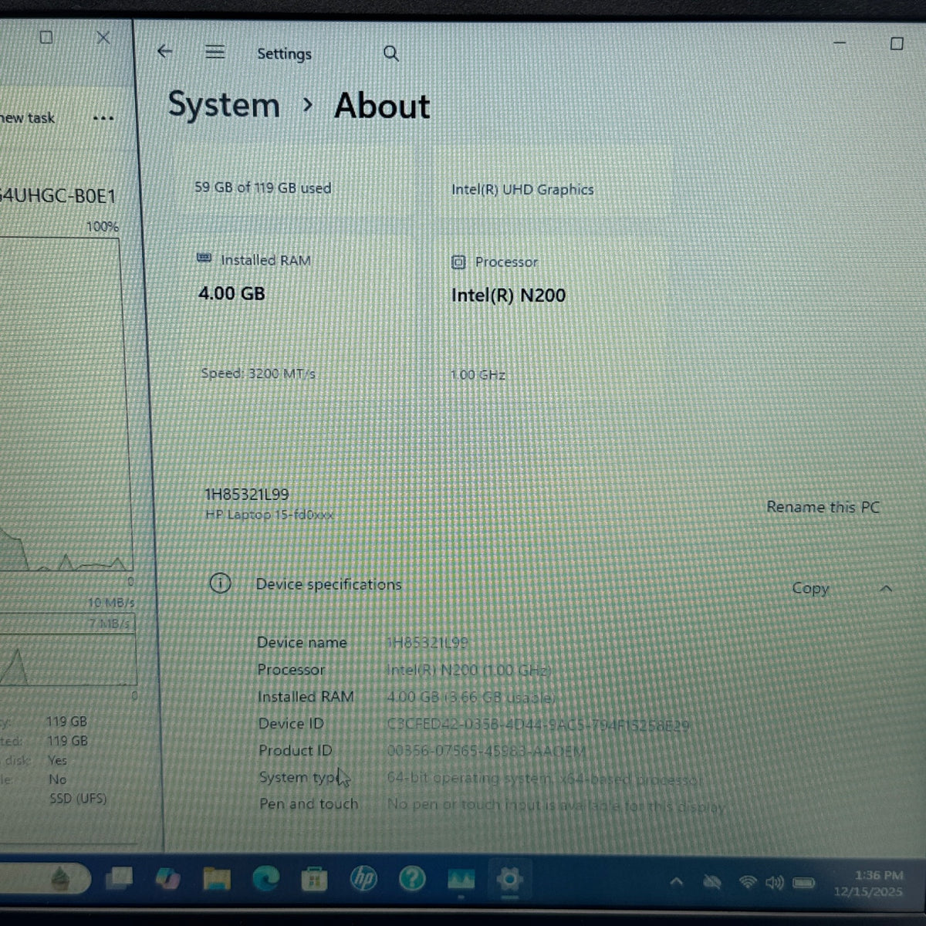Click the Processor chip icon
Image resolution: width=926 pixels, height=926 pixels.
[458, 262]
